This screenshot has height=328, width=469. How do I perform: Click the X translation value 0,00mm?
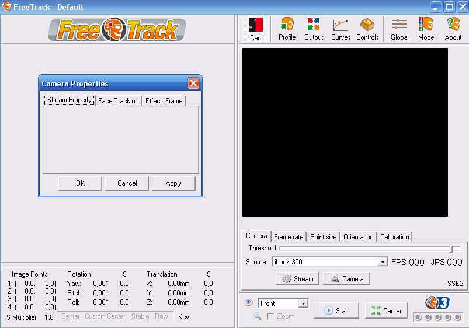pyautogui.click(x=178, y=283)
